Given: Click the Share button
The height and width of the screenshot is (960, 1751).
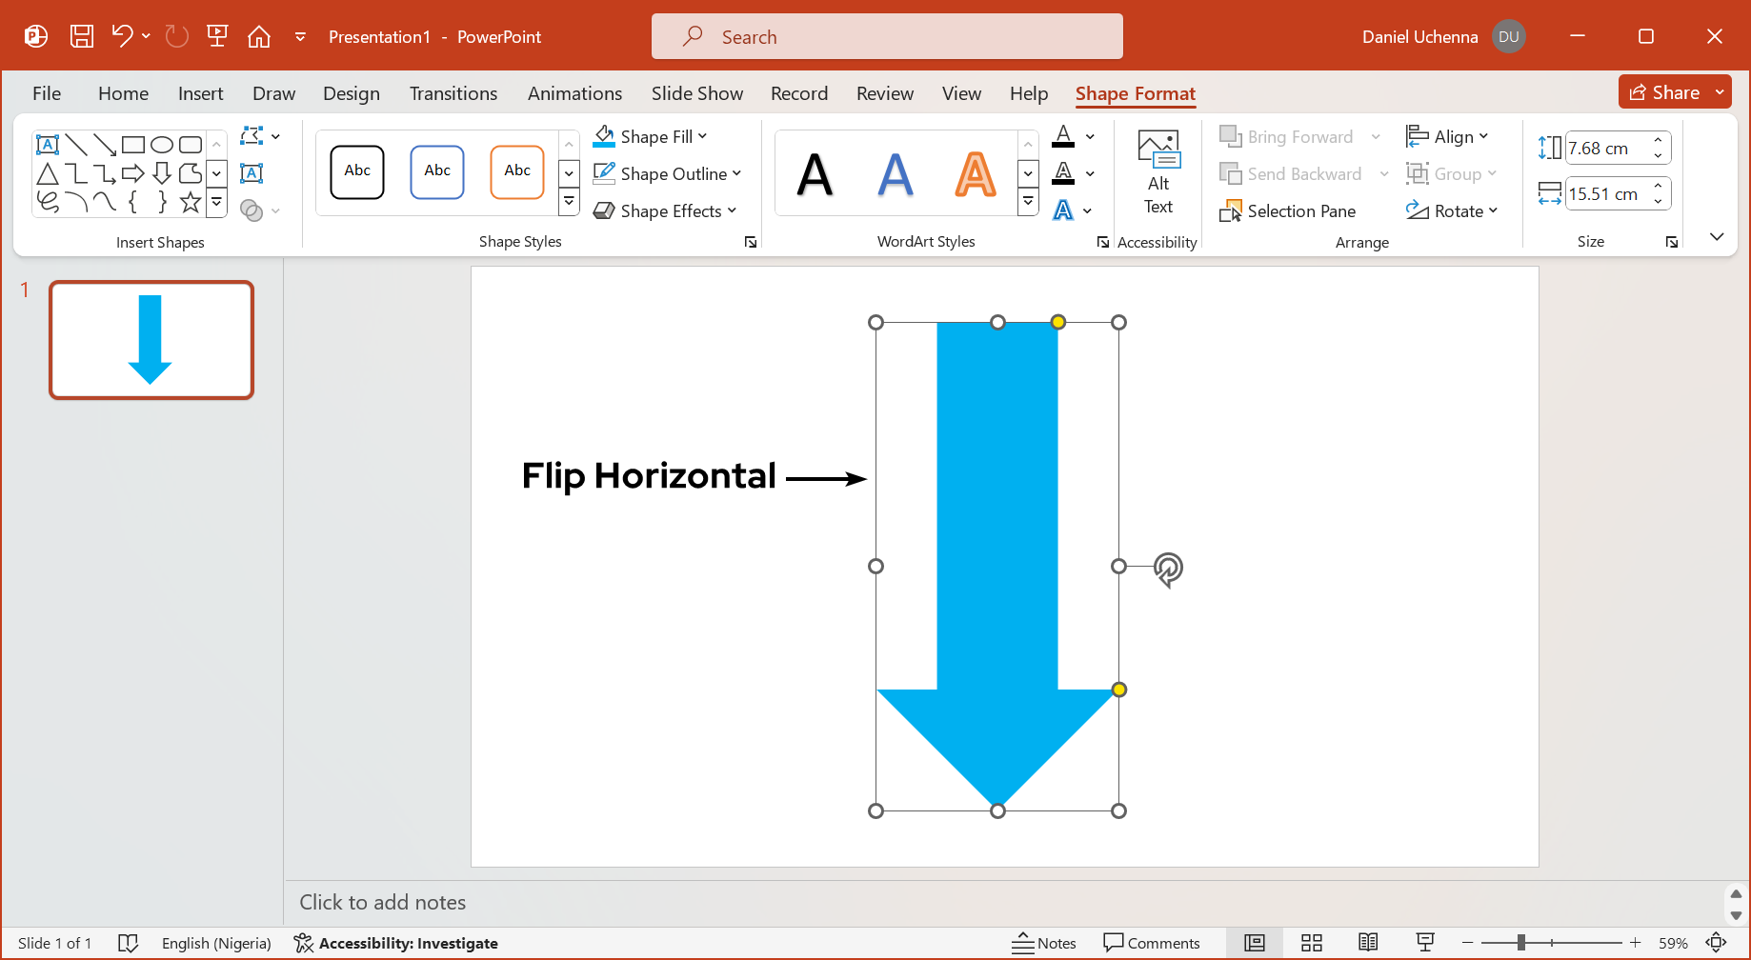Looking at the screenshot, I should [x=1664, y=92].
